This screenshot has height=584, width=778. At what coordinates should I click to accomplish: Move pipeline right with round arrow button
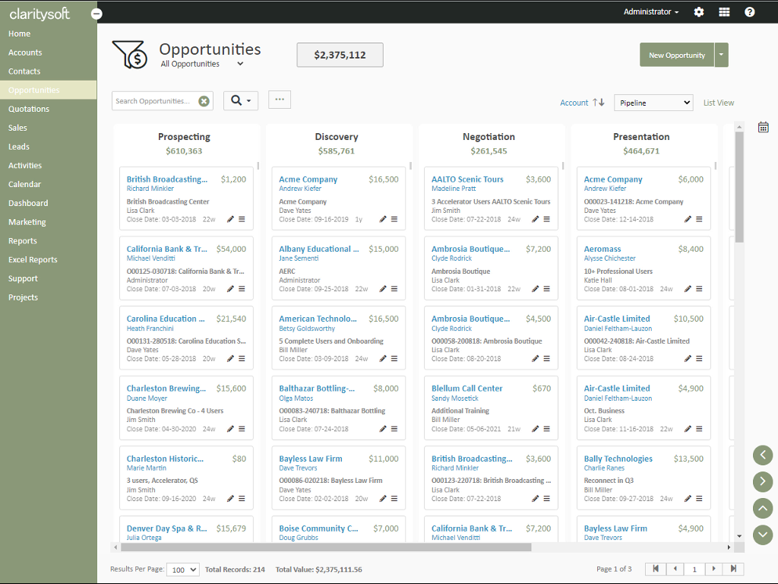click(763, 481)
